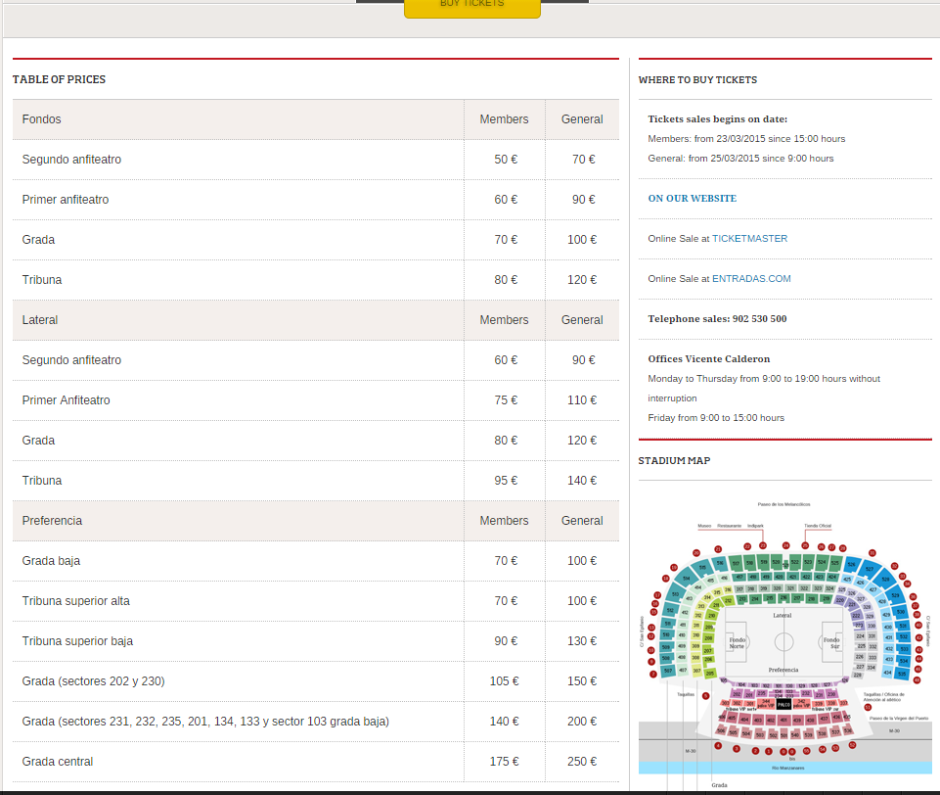The height and width of the screenshot is (795, 940).
Task: Click 60 € members price for Fondos Primer anfiteatro
Action: 506,200
